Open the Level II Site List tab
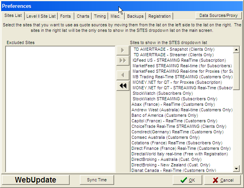 pyautogui.click(x=41, y=16)
